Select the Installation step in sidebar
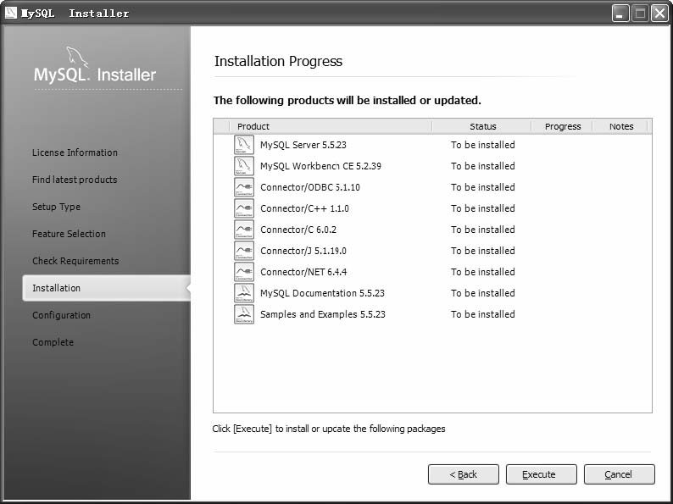This screenshot has height=504, width=673. point(107,288)
